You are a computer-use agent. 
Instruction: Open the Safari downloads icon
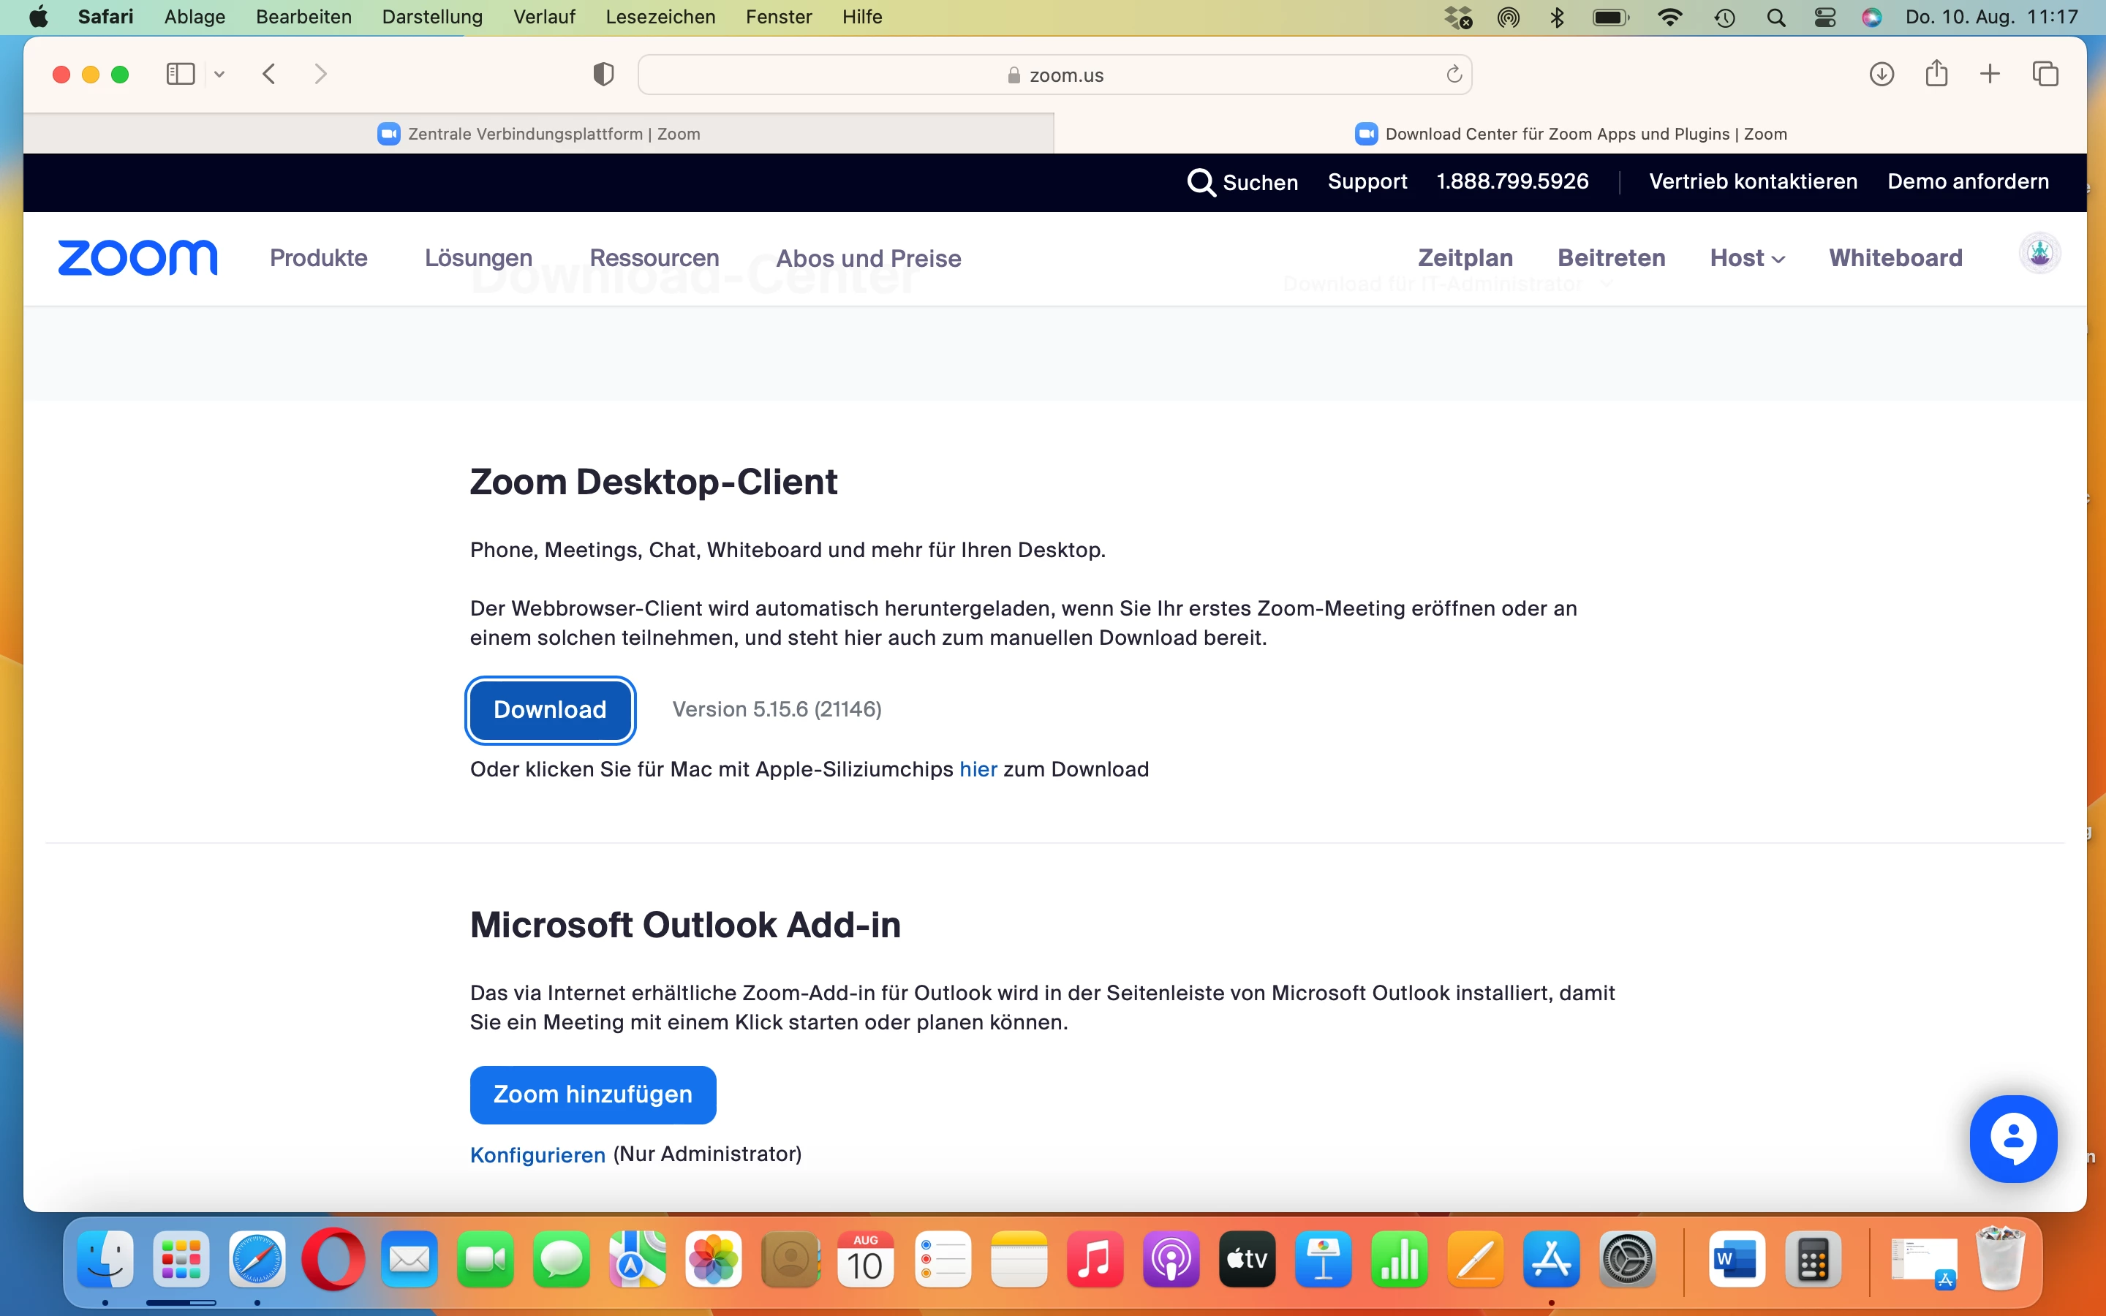point(1881,74)
